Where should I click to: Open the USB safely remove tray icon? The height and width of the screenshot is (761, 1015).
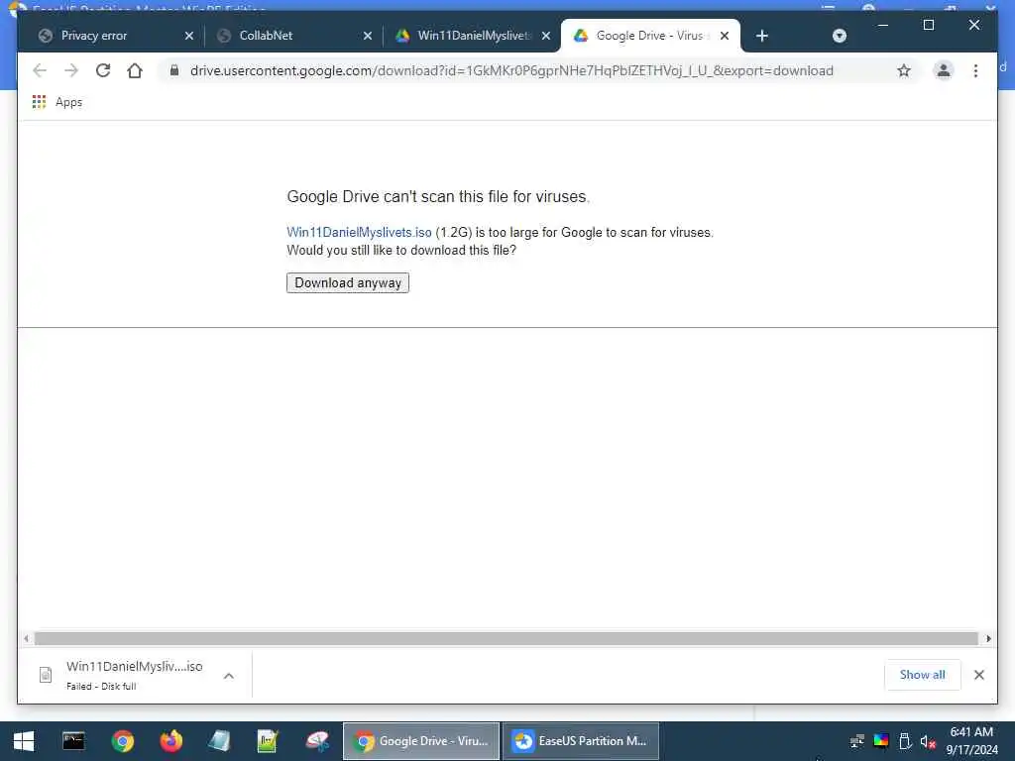point(905,741)
